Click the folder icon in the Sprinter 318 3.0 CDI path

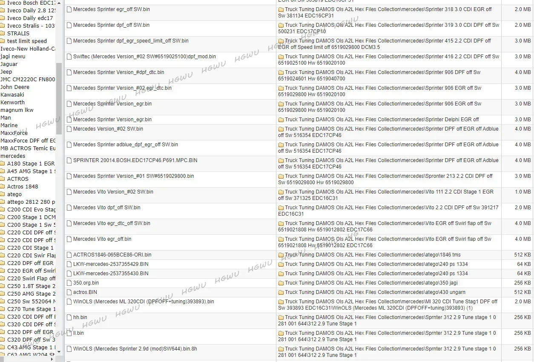pyautogui.click(x=281, y=9)
